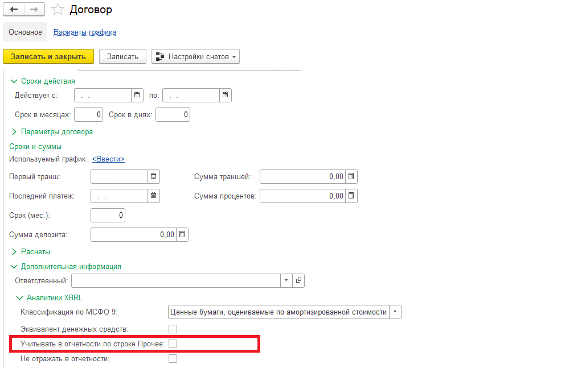Check 'Учитывать в отчетности по строке Прочее'
Viewport: 561px width, 368px height.
tap(173, 344)
